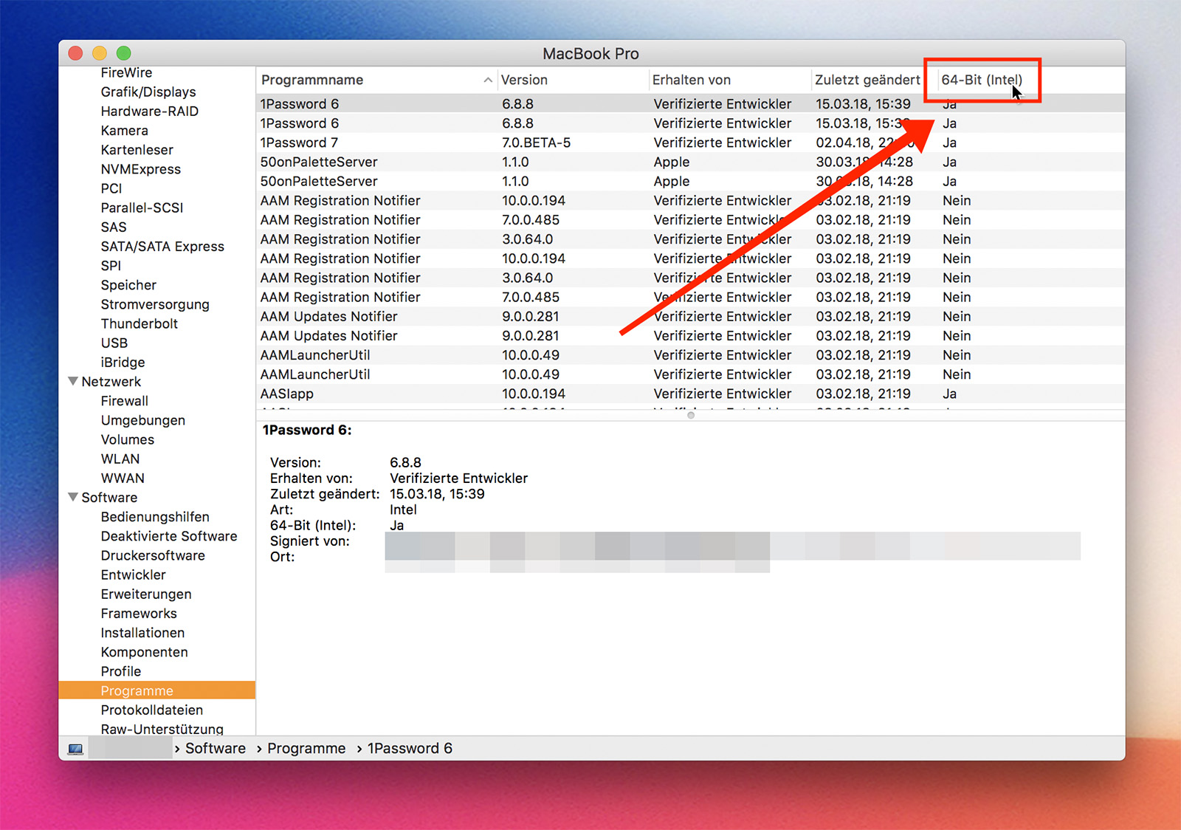The image size is (1181, 830).
Task: Select Parallel-SCSI in the sidebar
Action: pyautogui.click(x=142, y=207)
